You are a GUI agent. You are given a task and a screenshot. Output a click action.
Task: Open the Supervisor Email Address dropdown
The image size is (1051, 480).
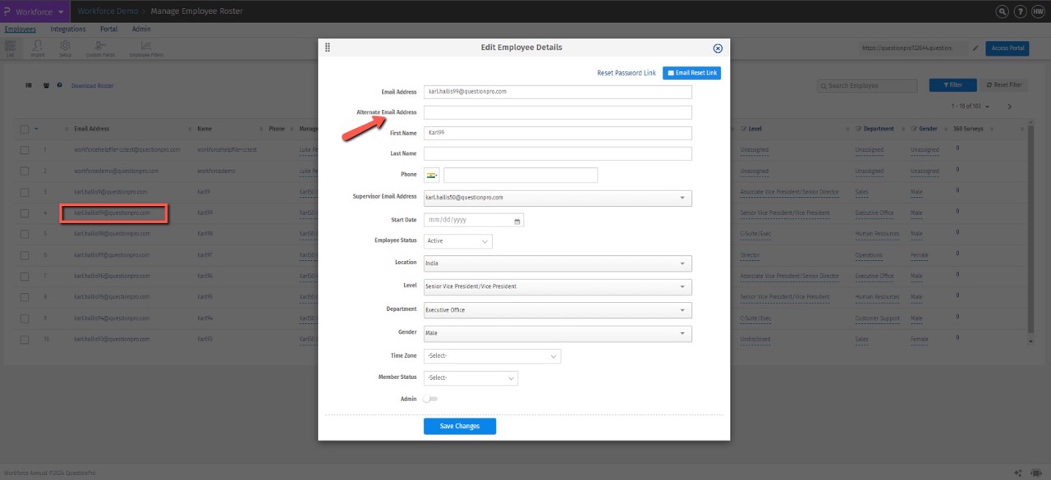(x=684, y=197)
